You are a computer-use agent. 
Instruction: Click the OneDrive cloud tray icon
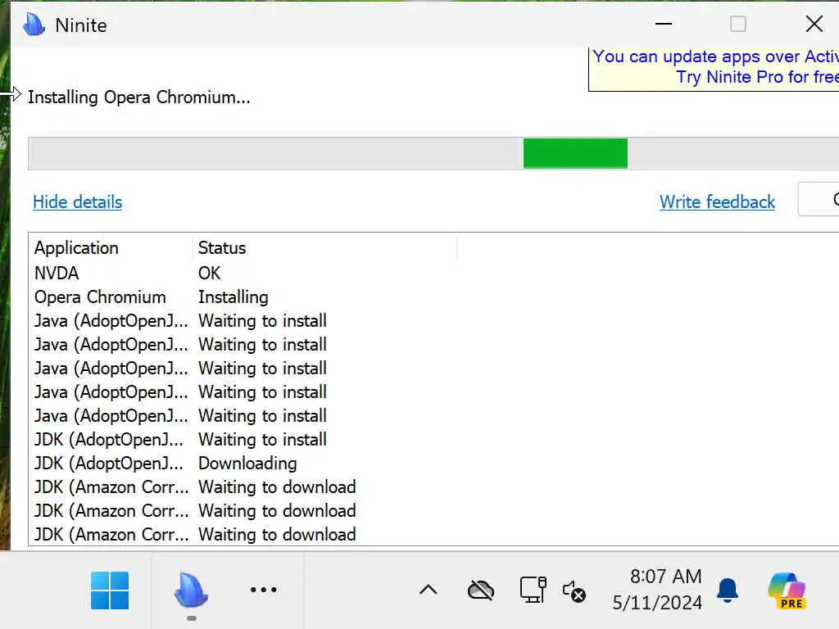pos(481,591)
